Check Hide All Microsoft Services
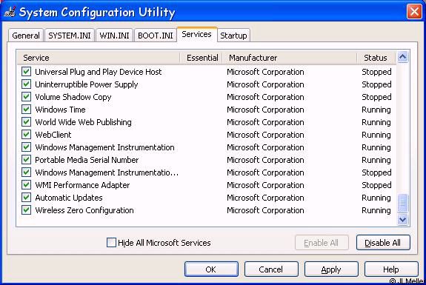 tap(111, 242)
